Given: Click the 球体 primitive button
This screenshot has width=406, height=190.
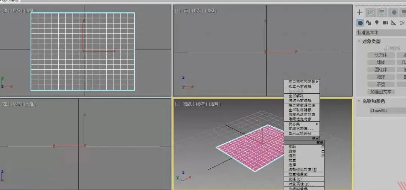Looking at the screenshot, I should (x=381, y=63).
